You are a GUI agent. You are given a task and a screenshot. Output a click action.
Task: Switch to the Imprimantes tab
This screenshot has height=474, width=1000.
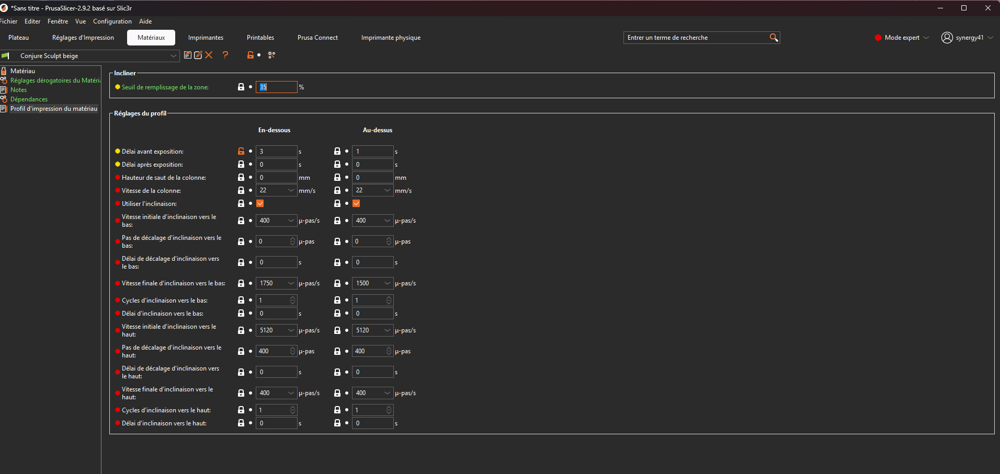[x=206, y=38]
